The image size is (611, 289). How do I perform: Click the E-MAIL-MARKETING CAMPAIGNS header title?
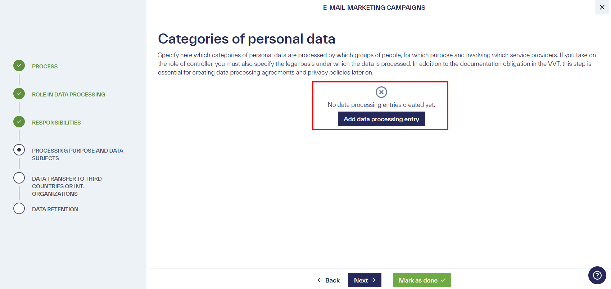click(374, 7)
